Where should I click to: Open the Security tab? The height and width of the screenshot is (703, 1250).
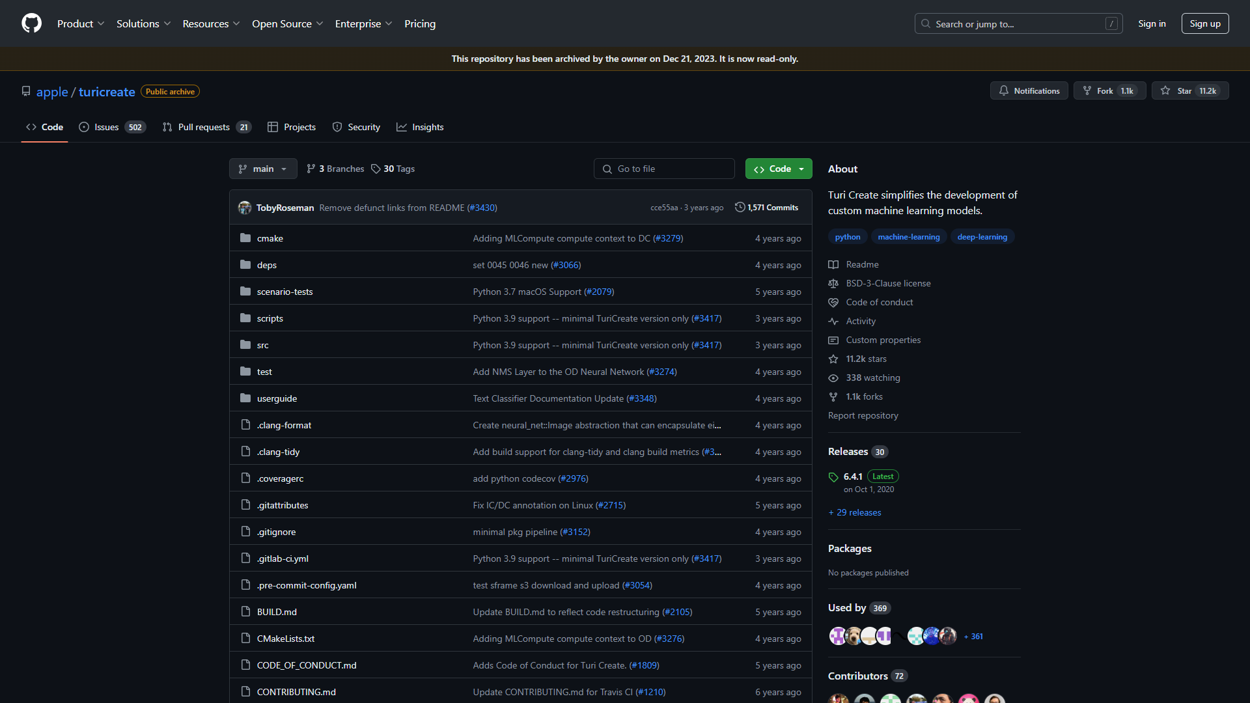[363, 127]
